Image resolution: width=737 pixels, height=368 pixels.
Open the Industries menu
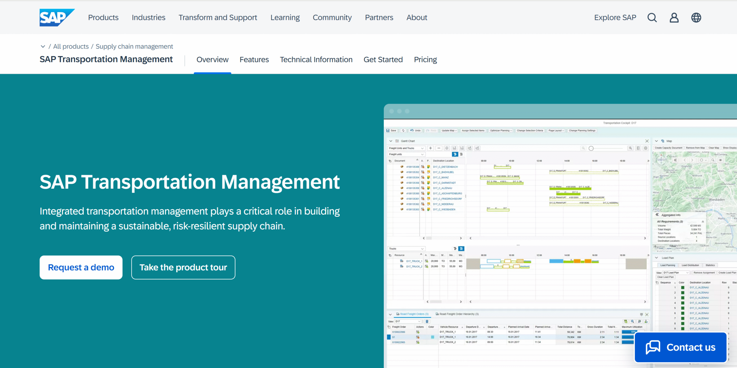[x=149, y=18]
